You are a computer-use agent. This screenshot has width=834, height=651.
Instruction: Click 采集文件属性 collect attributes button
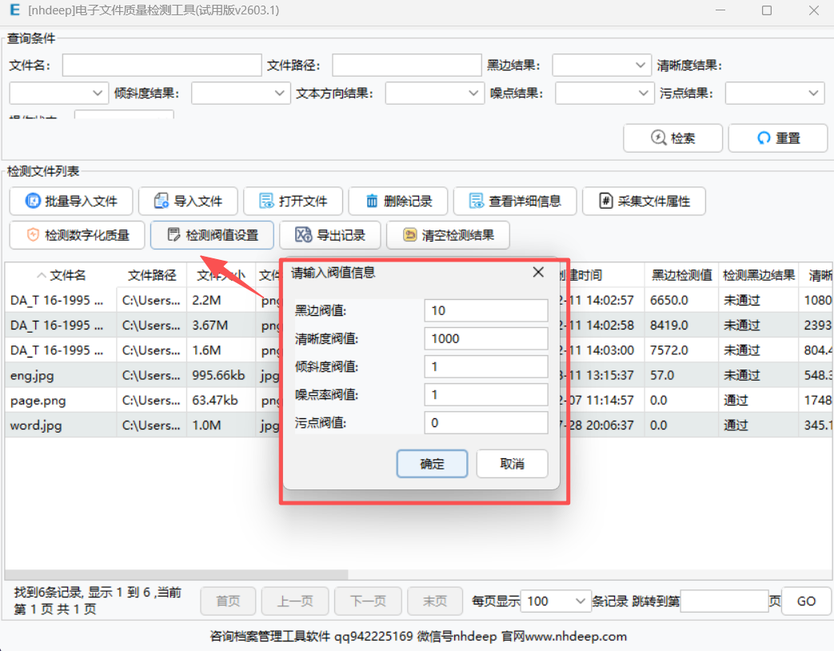644,201
